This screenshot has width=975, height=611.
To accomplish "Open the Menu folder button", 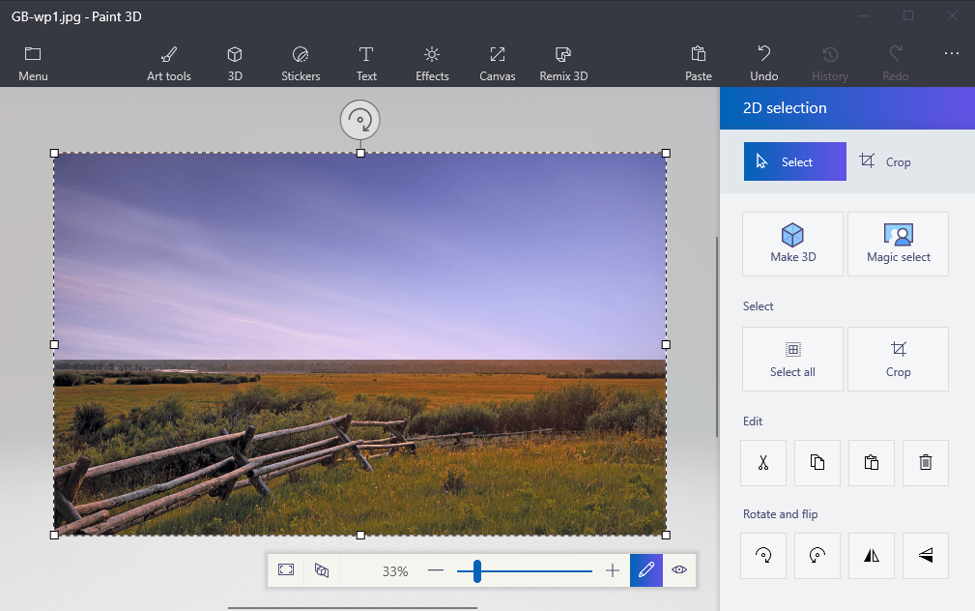I will tap(33, 64).
